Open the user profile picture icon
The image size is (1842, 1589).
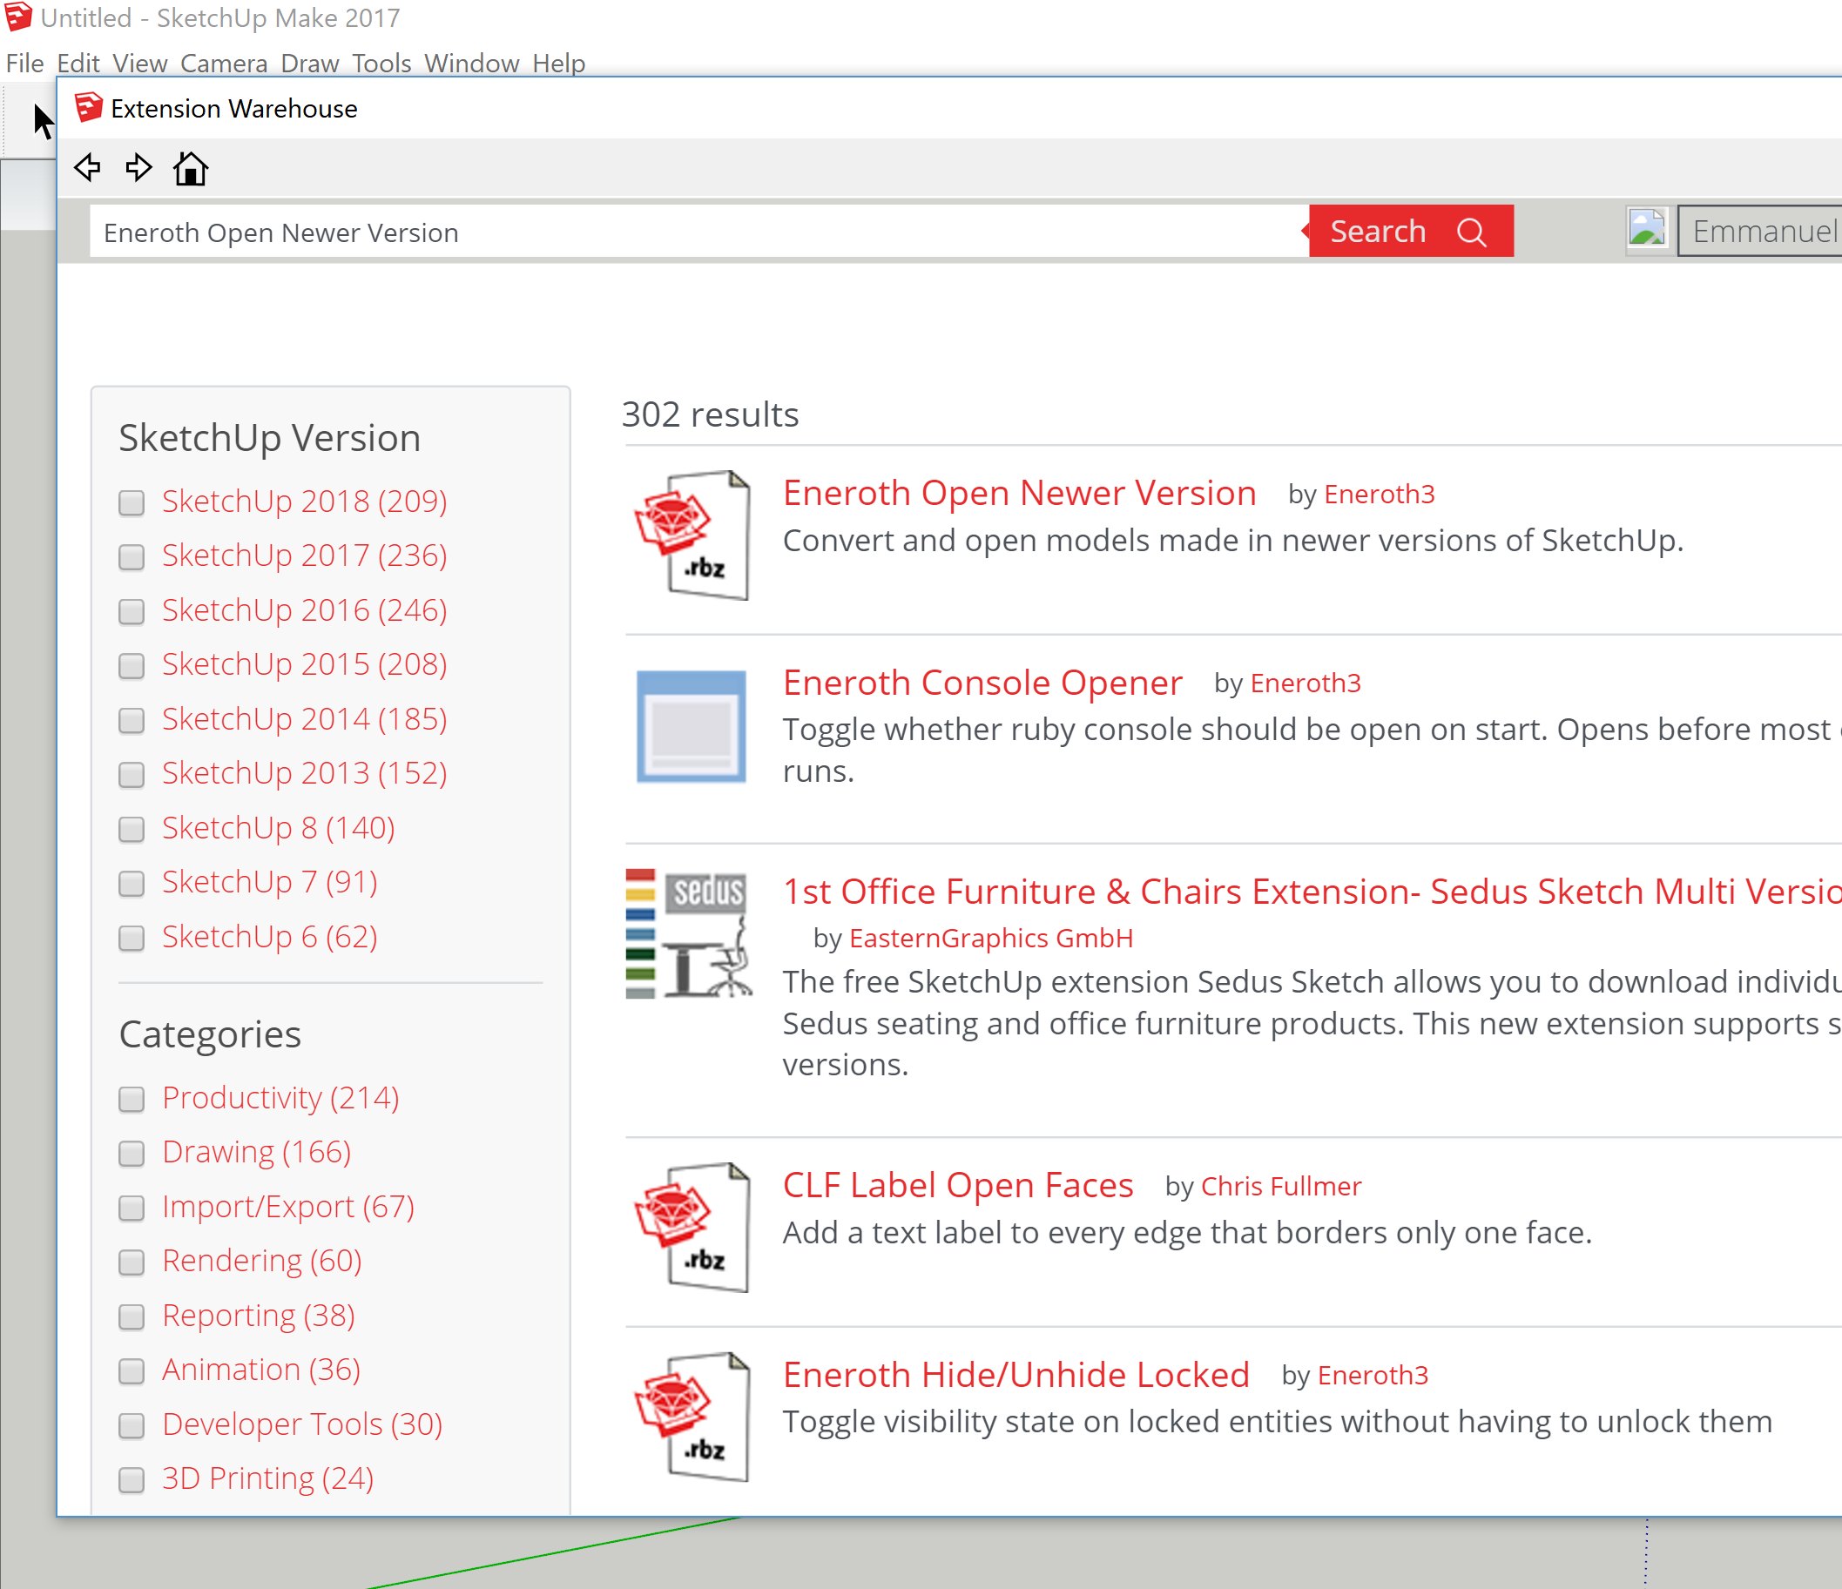tap(1646, 230)
